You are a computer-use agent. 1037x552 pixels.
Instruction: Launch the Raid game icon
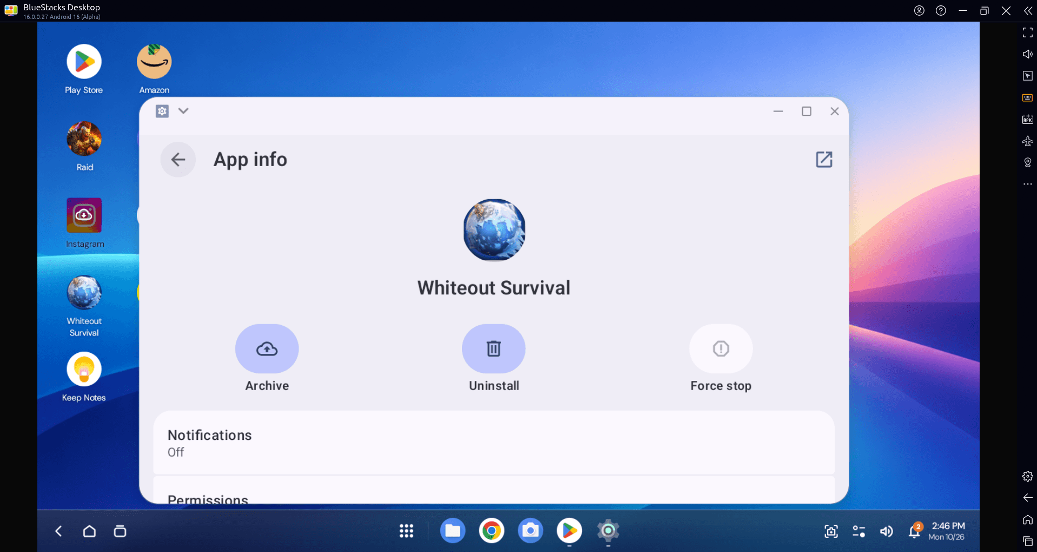tap(84, 139)
